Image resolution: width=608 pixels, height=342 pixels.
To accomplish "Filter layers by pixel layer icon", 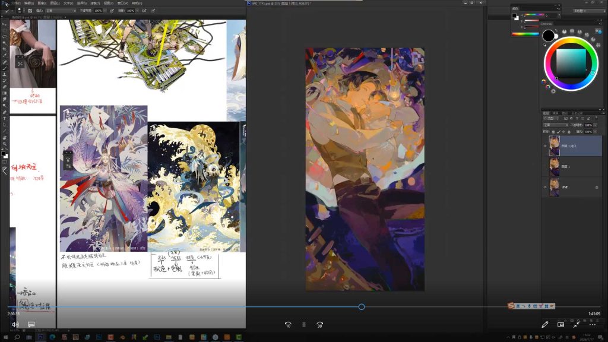I will coord(566,118).
